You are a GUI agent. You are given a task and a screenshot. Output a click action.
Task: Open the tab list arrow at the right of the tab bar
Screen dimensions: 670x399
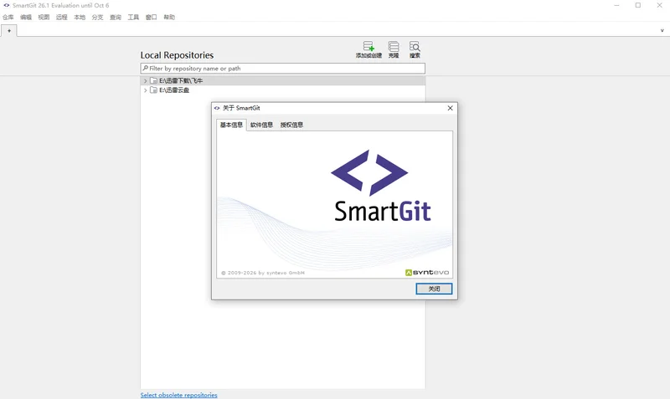[x=662, y=30]
